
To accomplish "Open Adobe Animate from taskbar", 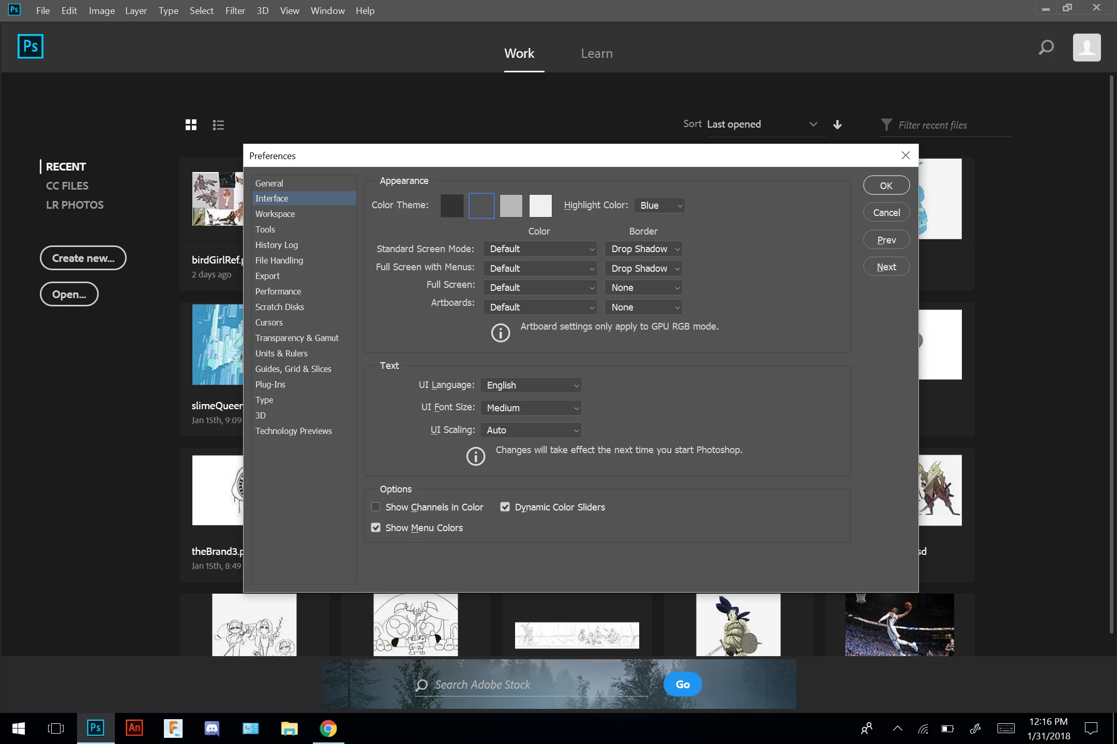I will point(134,728).
